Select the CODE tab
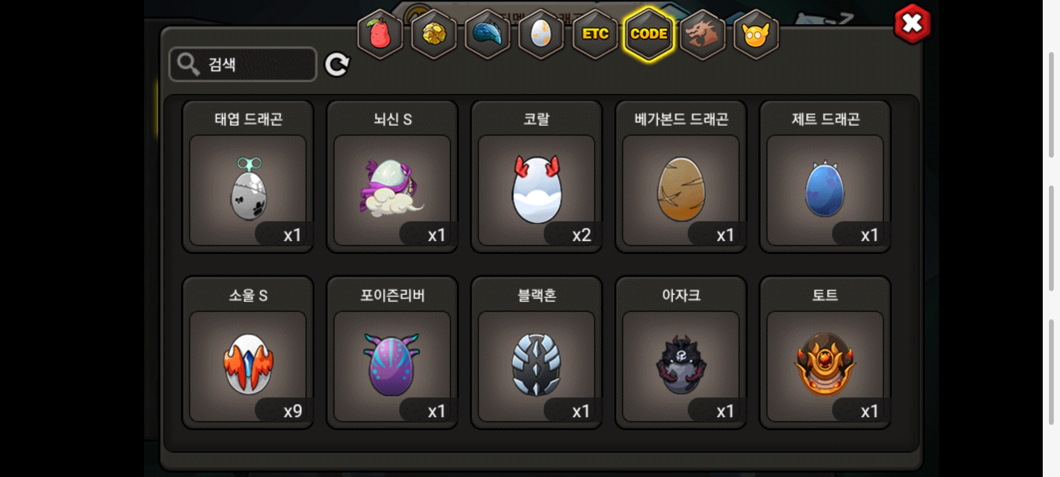The width and height of the screenshot is (1060, 477). (x=649, y=34)
